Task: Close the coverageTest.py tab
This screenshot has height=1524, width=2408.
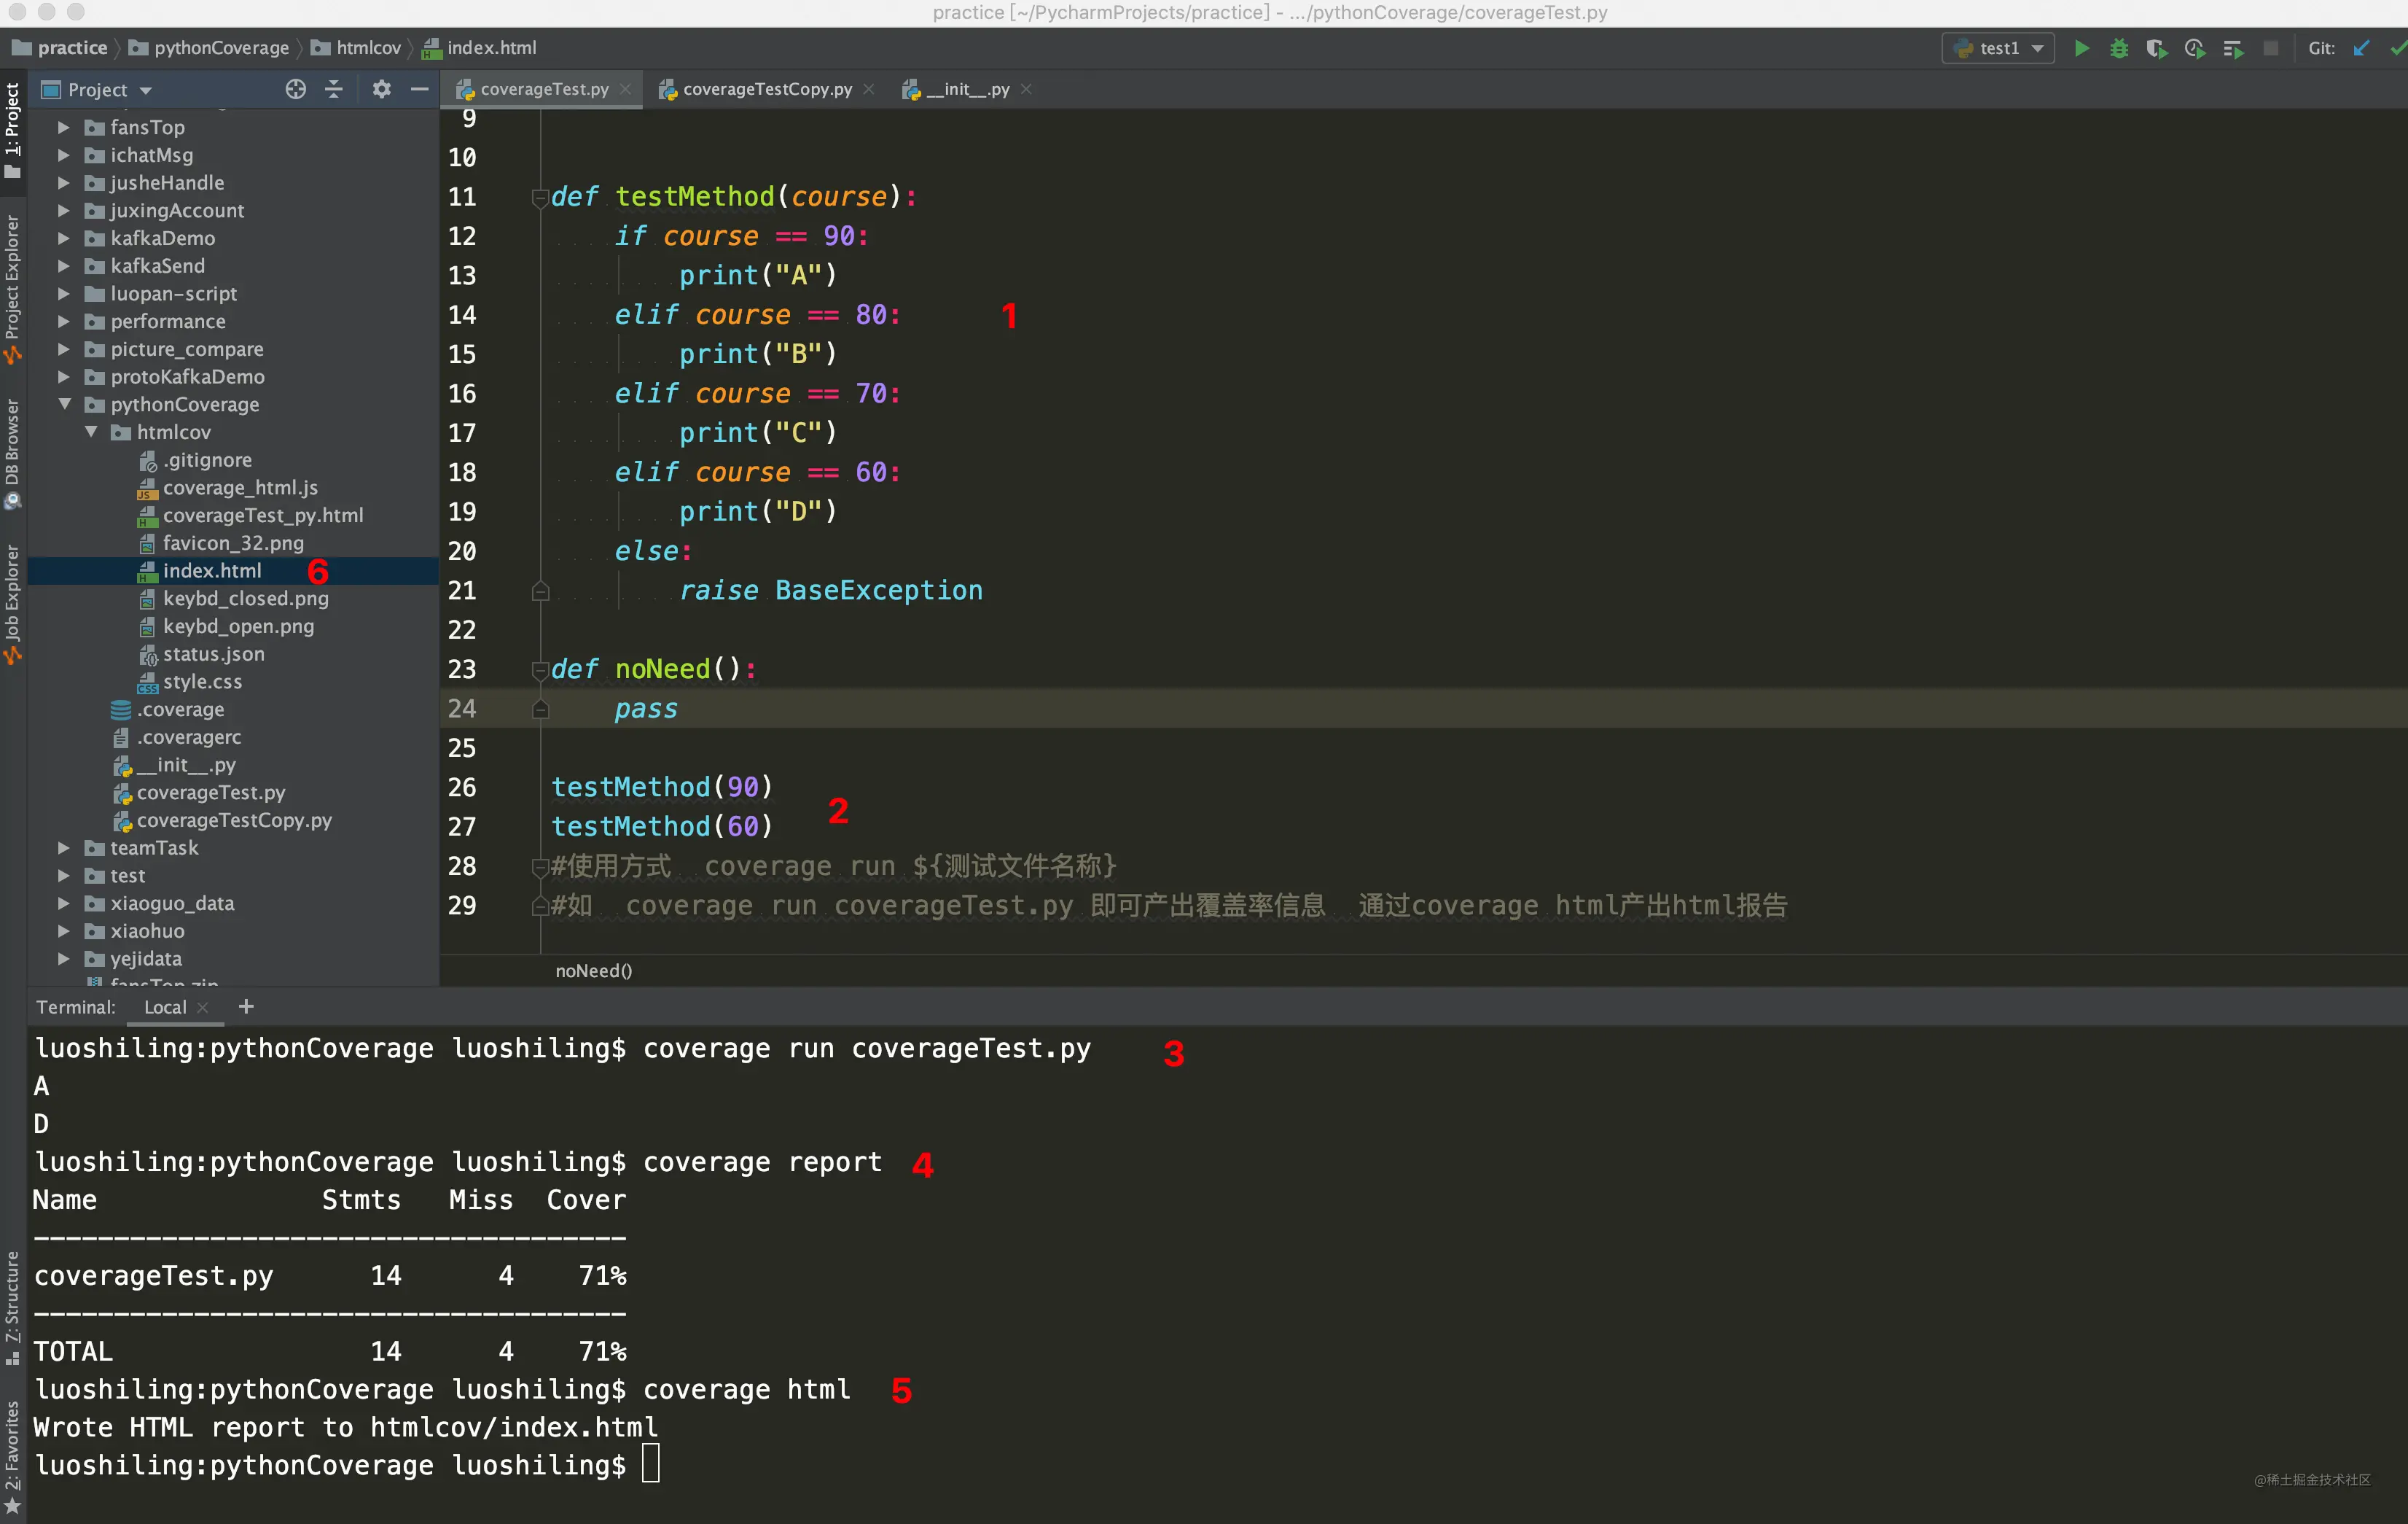Action: (x=626, y=89)
